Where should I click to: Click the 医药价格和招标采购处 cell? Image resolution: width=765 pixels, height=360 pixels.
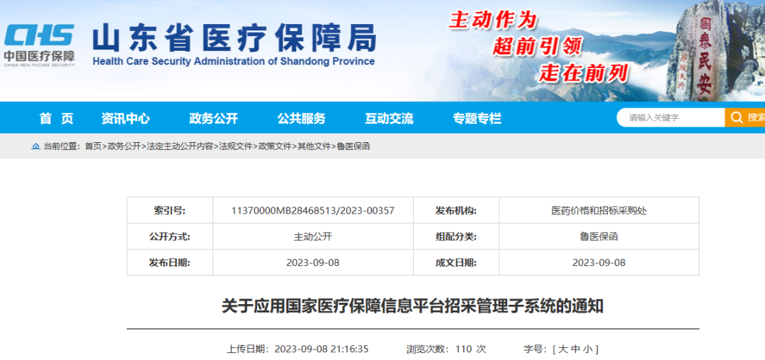599,211
